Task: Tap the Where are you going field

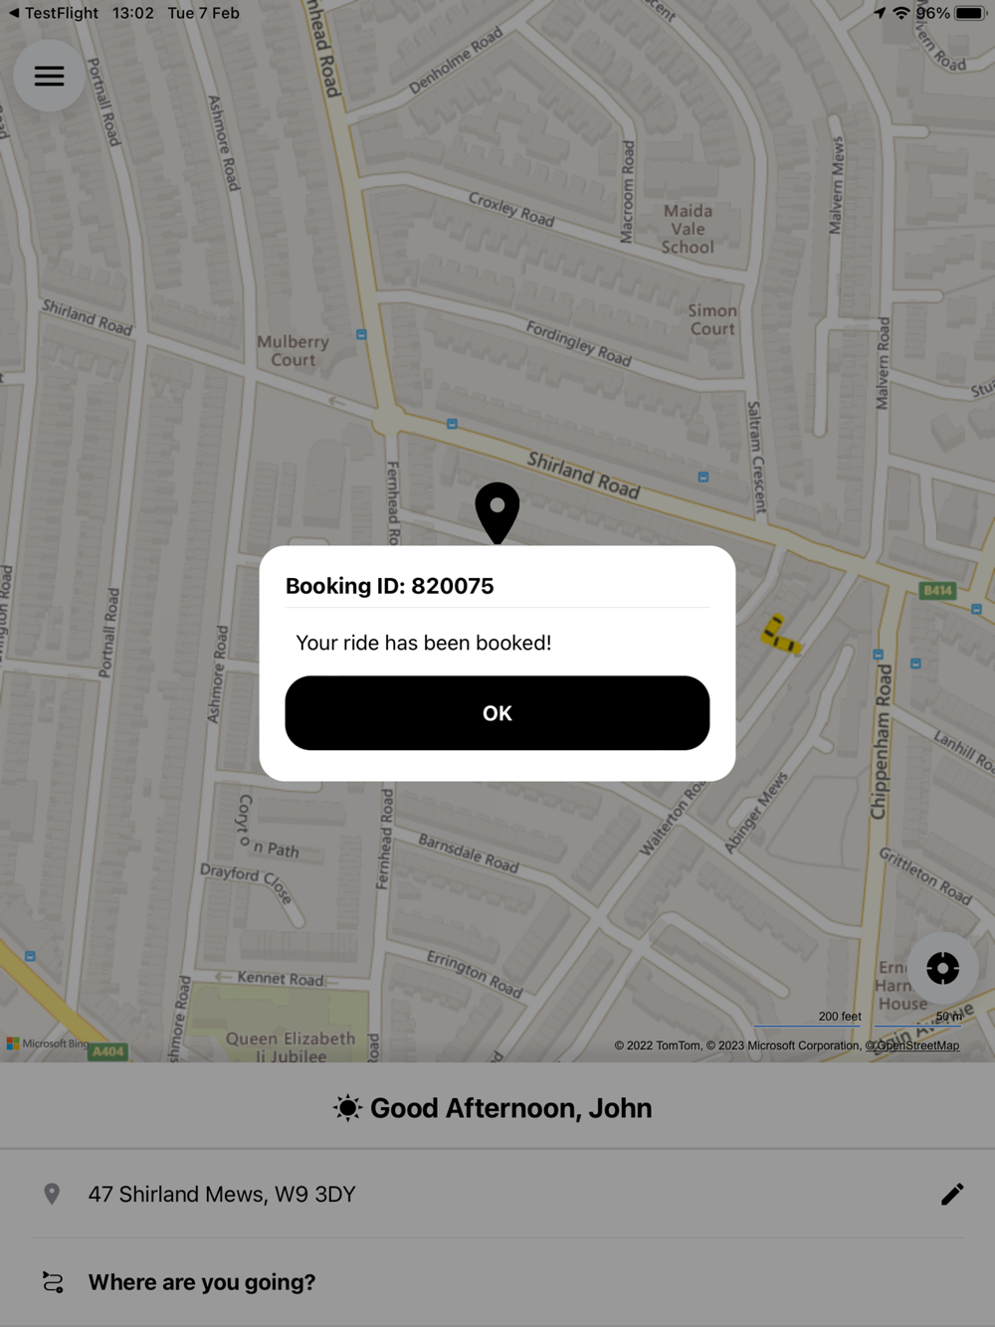Action: pyautogui.click(x=497, y=1282)
